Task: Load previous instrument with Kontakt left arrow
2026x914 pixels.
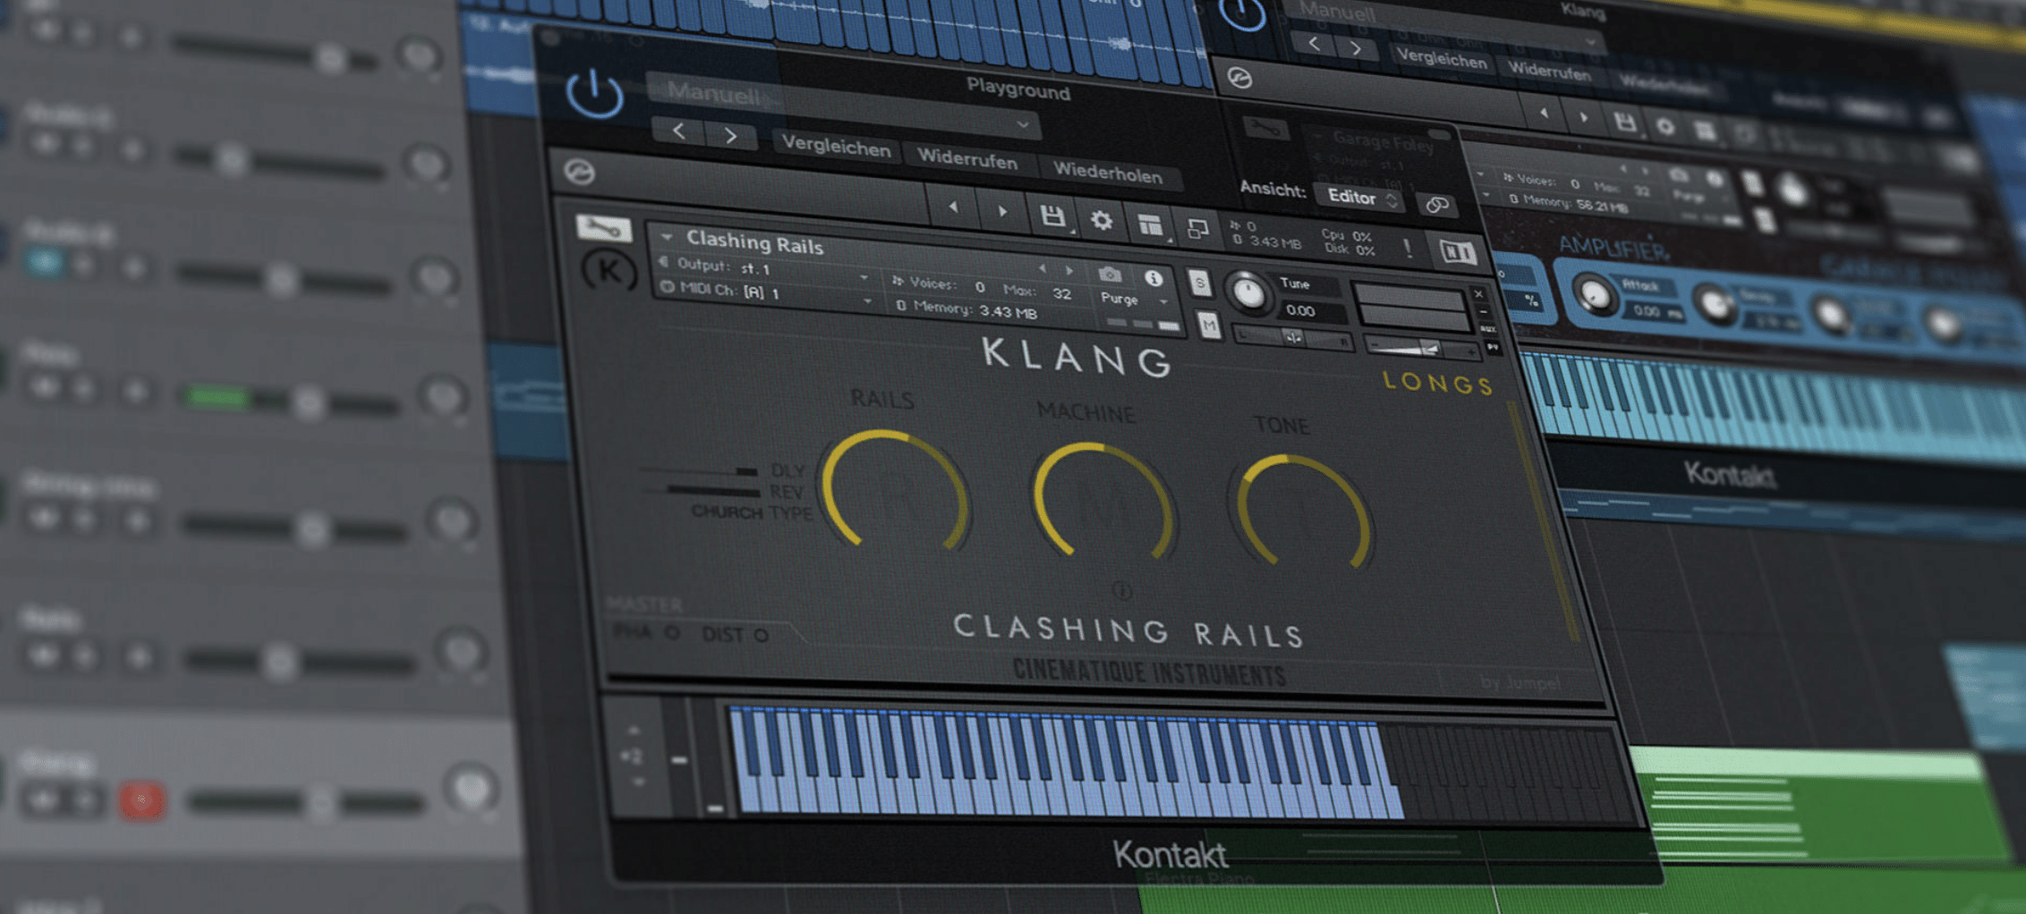Action: point(952,207)
